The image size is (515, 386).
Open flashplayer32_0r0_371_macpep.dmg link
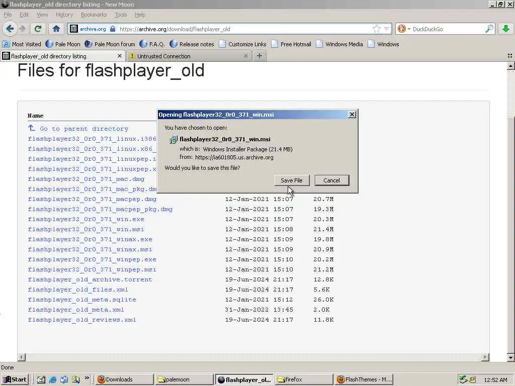[93, 199]
